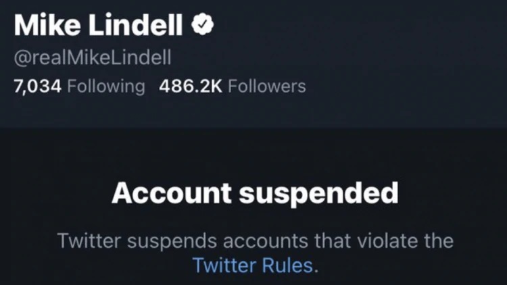Click the first name Mike in the title
The width and height of the screenshot is (507, 285).
(47, 25)
